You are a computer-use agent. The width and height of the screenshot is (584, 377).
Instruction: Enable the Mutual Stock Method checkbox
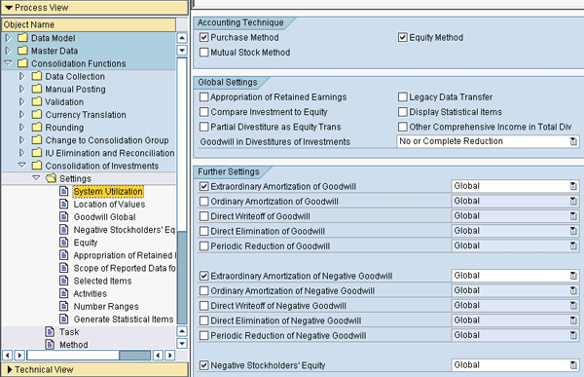pyautogui.click(x=203, y=53)
